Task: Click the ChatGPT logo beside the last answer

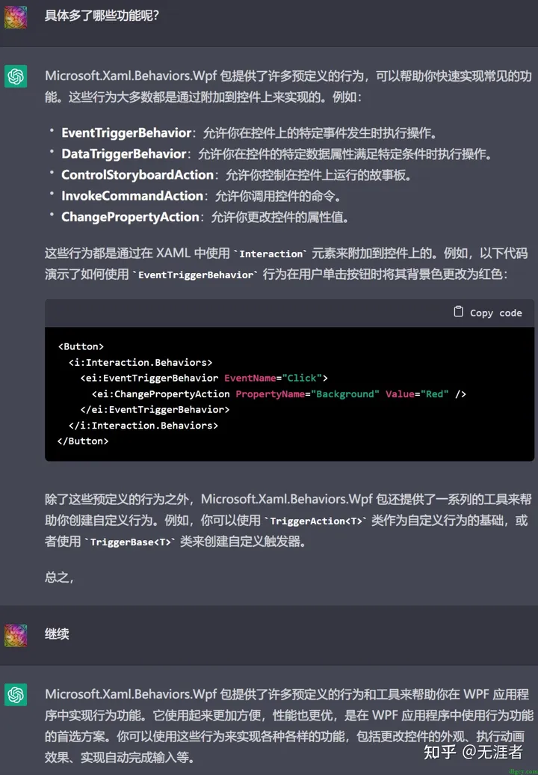Action: coord(16,695)
